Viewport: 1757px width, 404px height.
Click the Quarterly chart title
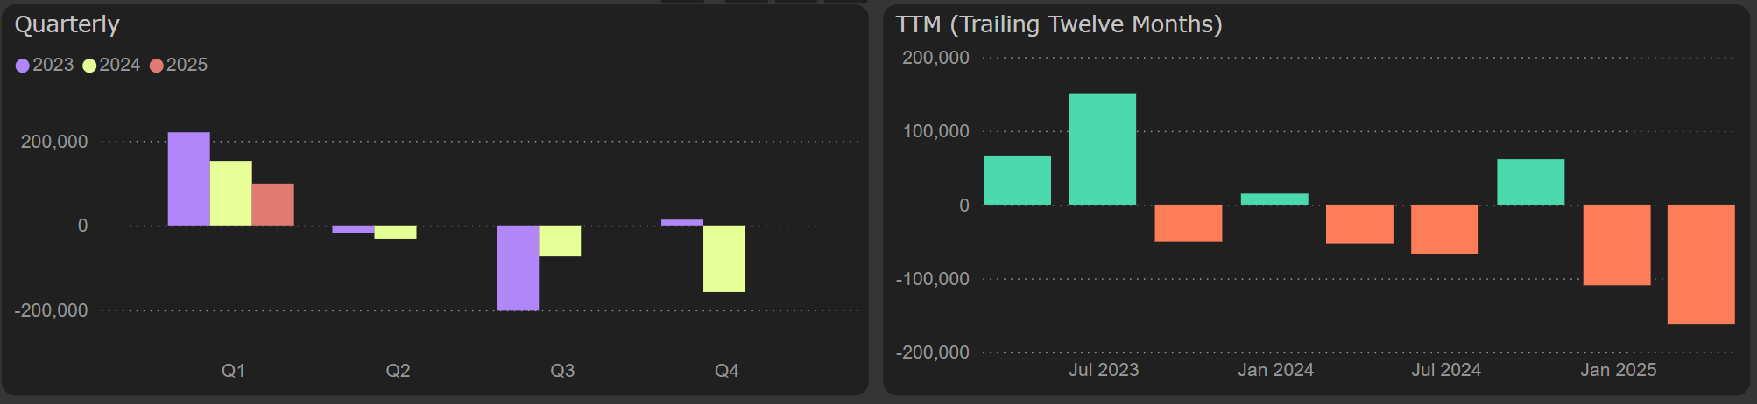point(67,24)
